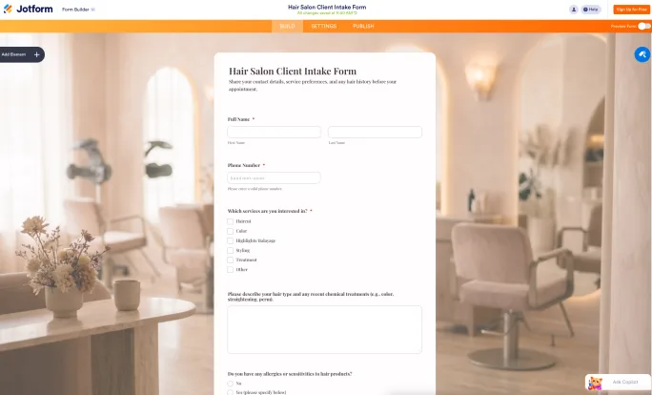Click the First Name input field
Image resolution: width=652 pixels, height=395 pixels.
point(274,132)
